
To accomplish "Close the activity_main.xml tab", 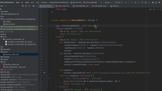I will tap(70, 6).
